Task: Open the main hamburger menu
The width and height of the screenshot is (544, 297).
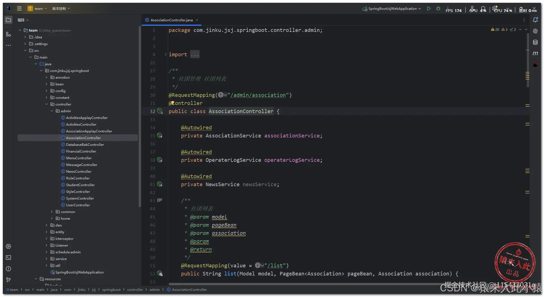Action: click(19, 8)
